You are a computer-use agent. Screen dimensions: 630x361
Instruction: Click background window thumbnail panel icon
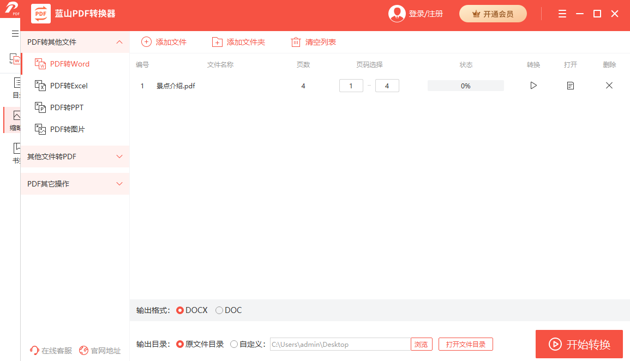click(16, 116)
